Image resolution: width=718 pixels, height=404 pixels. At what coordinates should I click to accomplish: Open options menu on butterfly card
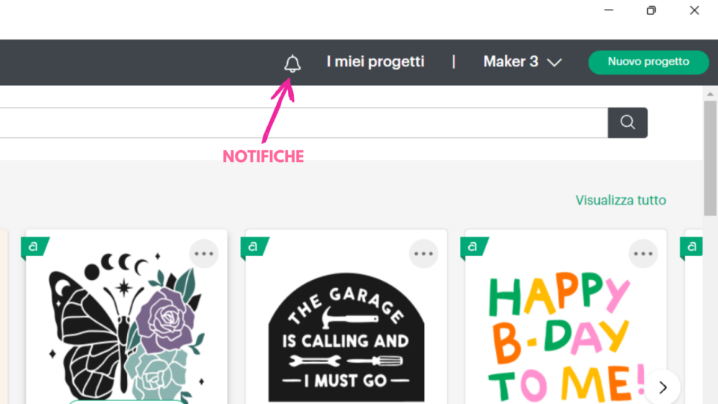click(204, 253)
